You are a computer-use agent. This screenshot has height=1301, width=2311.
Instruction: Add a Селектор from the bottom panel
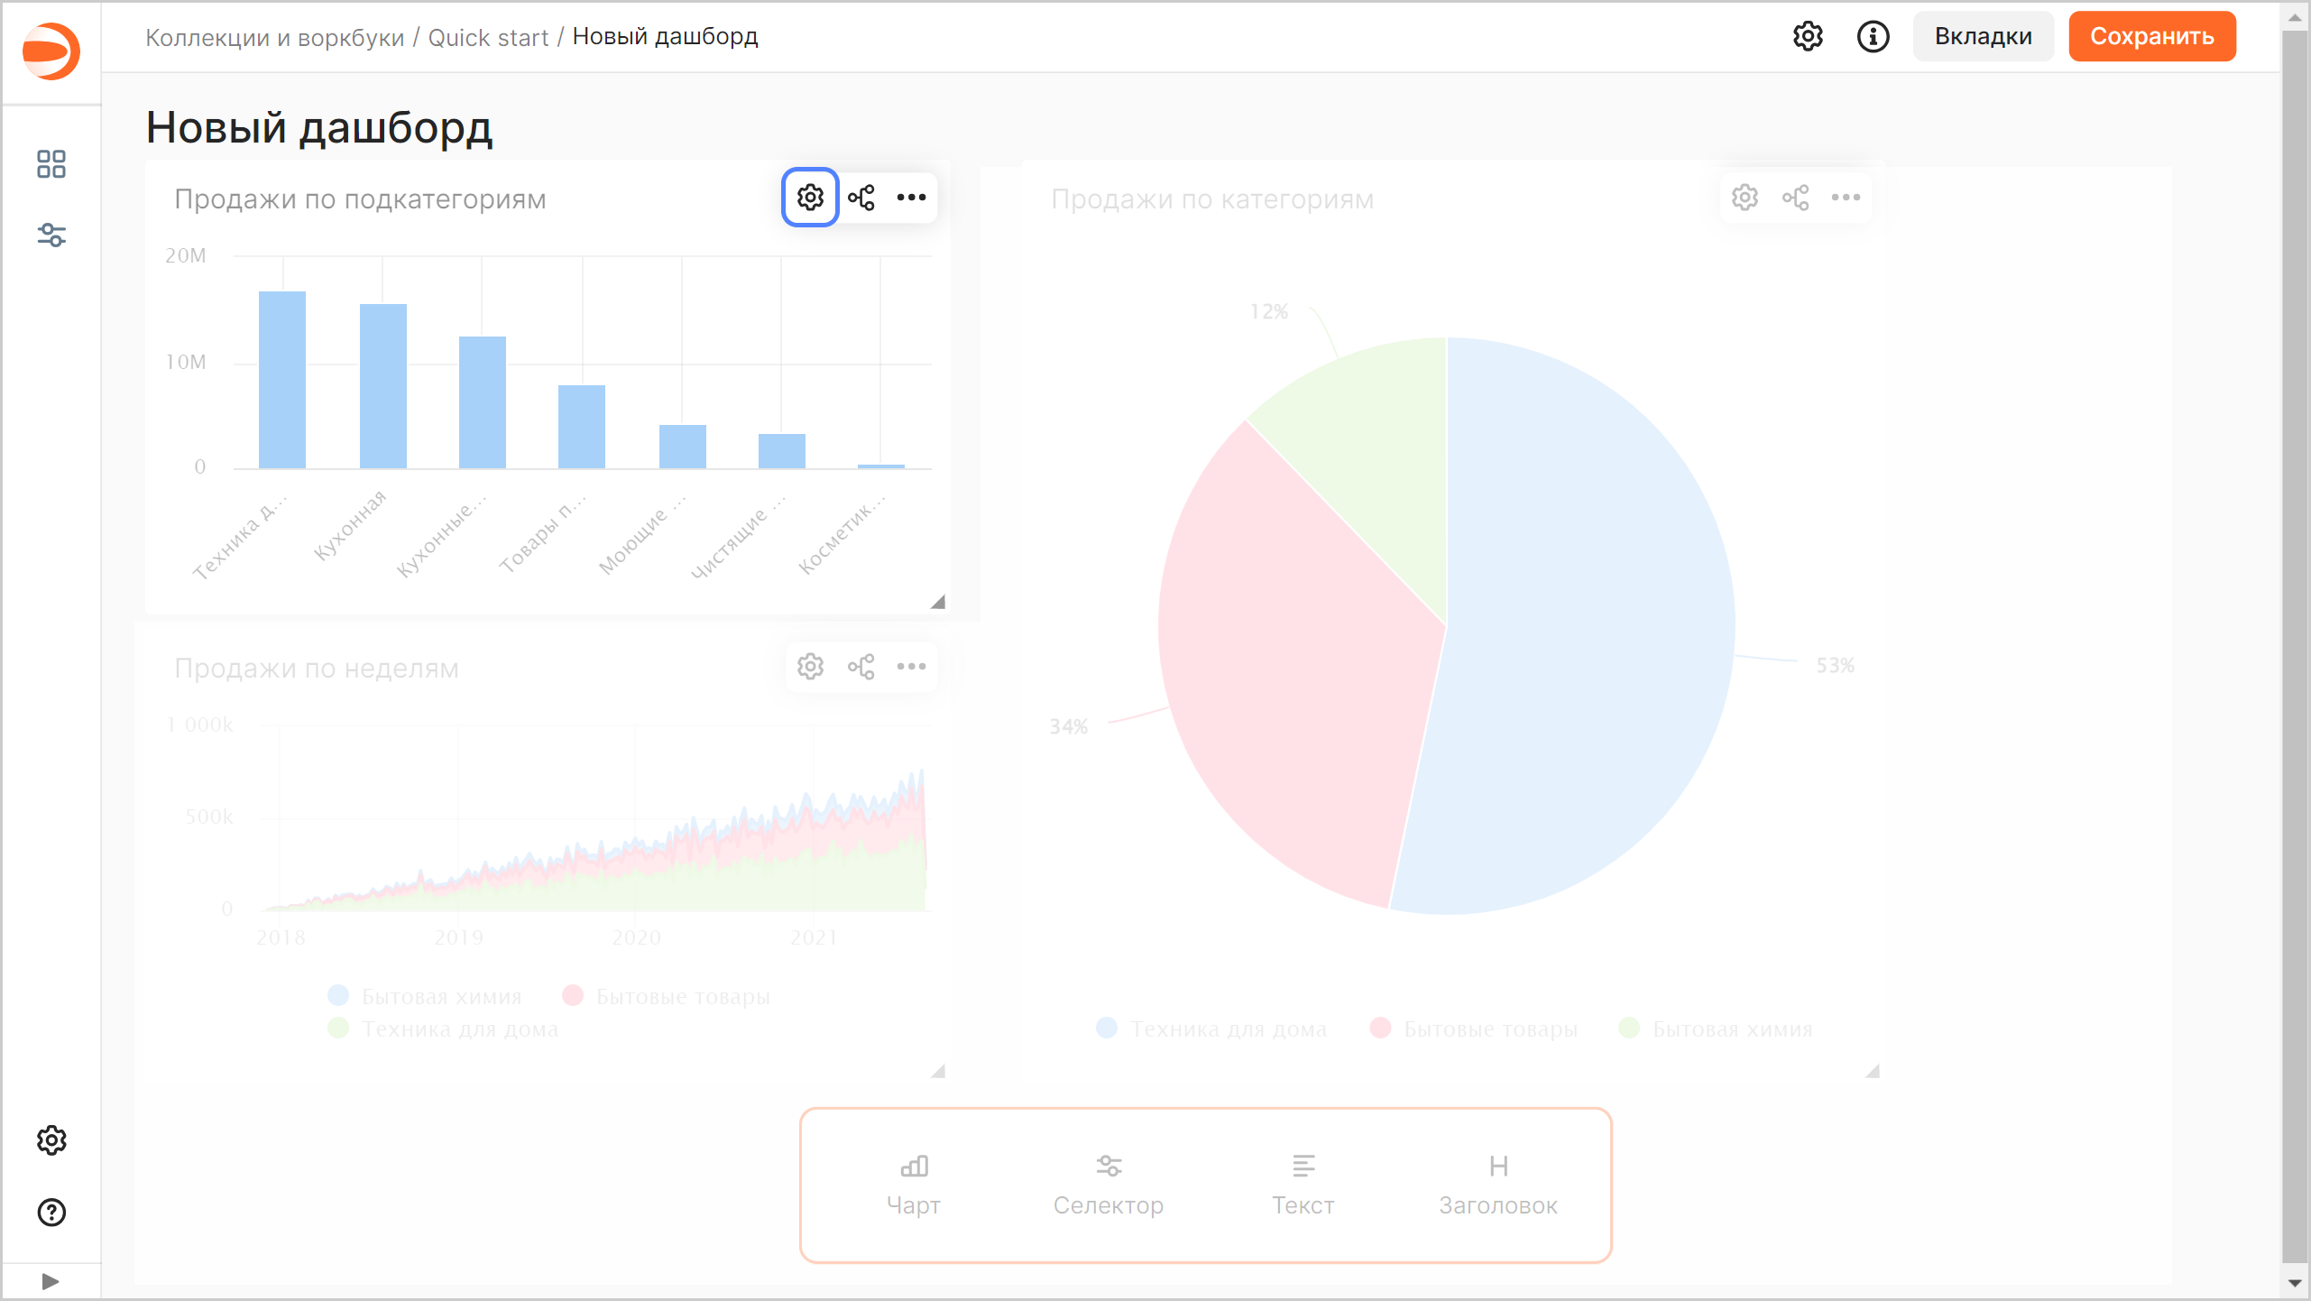point(1109,1184)
